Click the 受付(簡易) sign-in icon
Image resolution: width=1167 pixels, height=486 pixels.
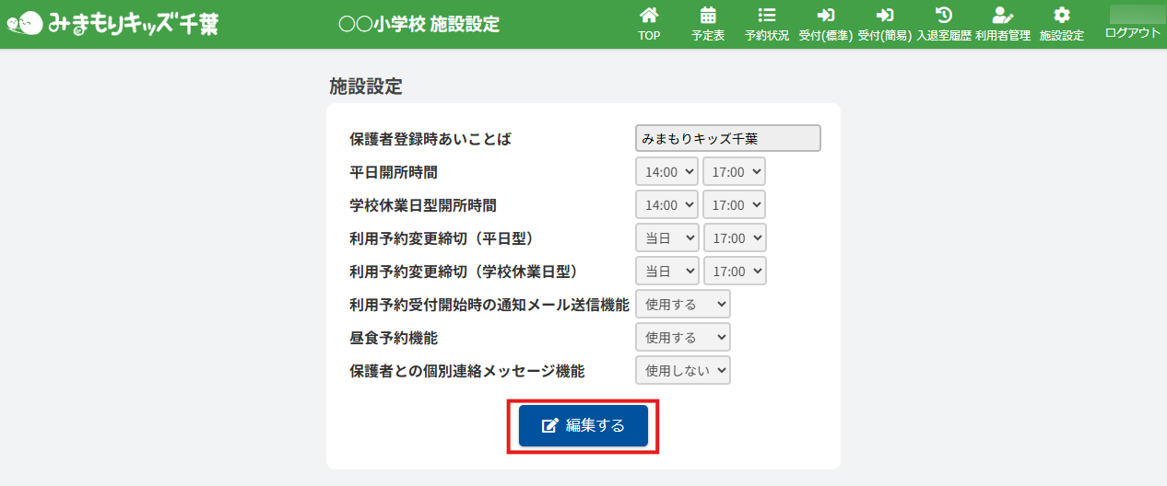884,16
